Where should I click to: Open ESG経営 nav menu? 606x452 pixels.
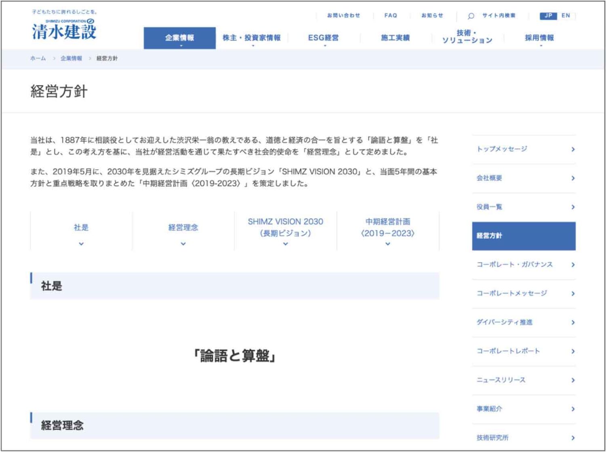(x=324, y=38)
